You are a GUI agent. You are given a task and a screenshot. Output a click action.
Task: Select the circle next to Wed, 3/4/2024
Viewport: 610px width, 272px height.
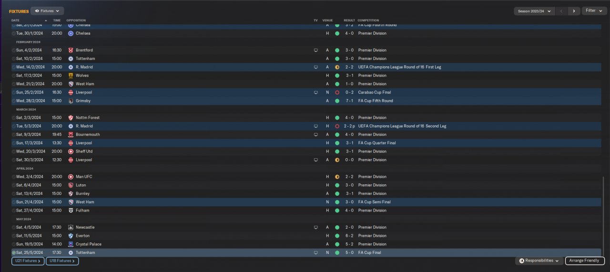click(x=14, y=177)
